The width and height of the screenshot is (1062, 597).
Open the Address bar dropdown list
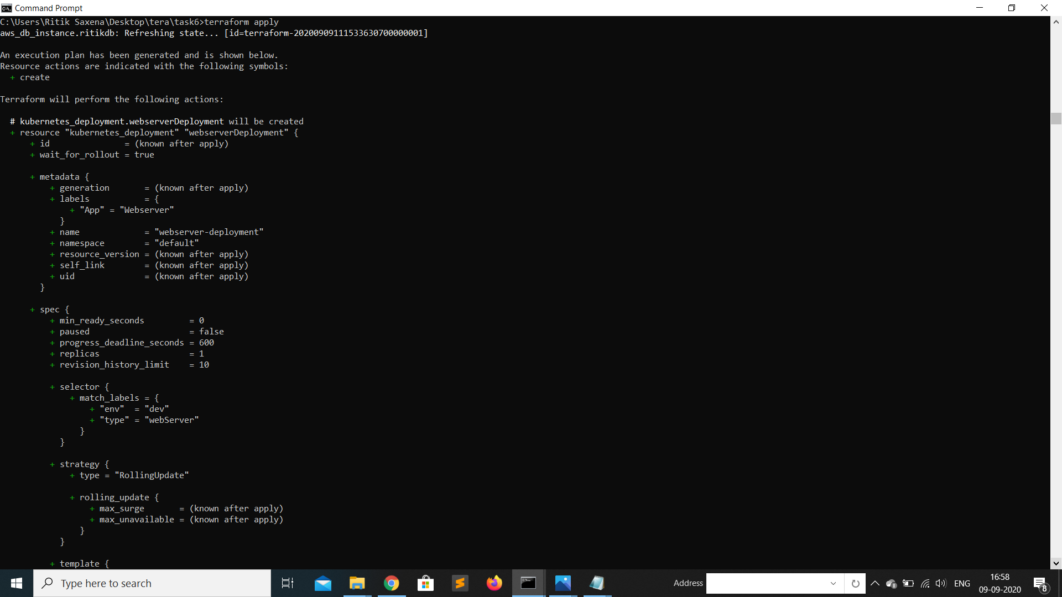click(833, 583)
